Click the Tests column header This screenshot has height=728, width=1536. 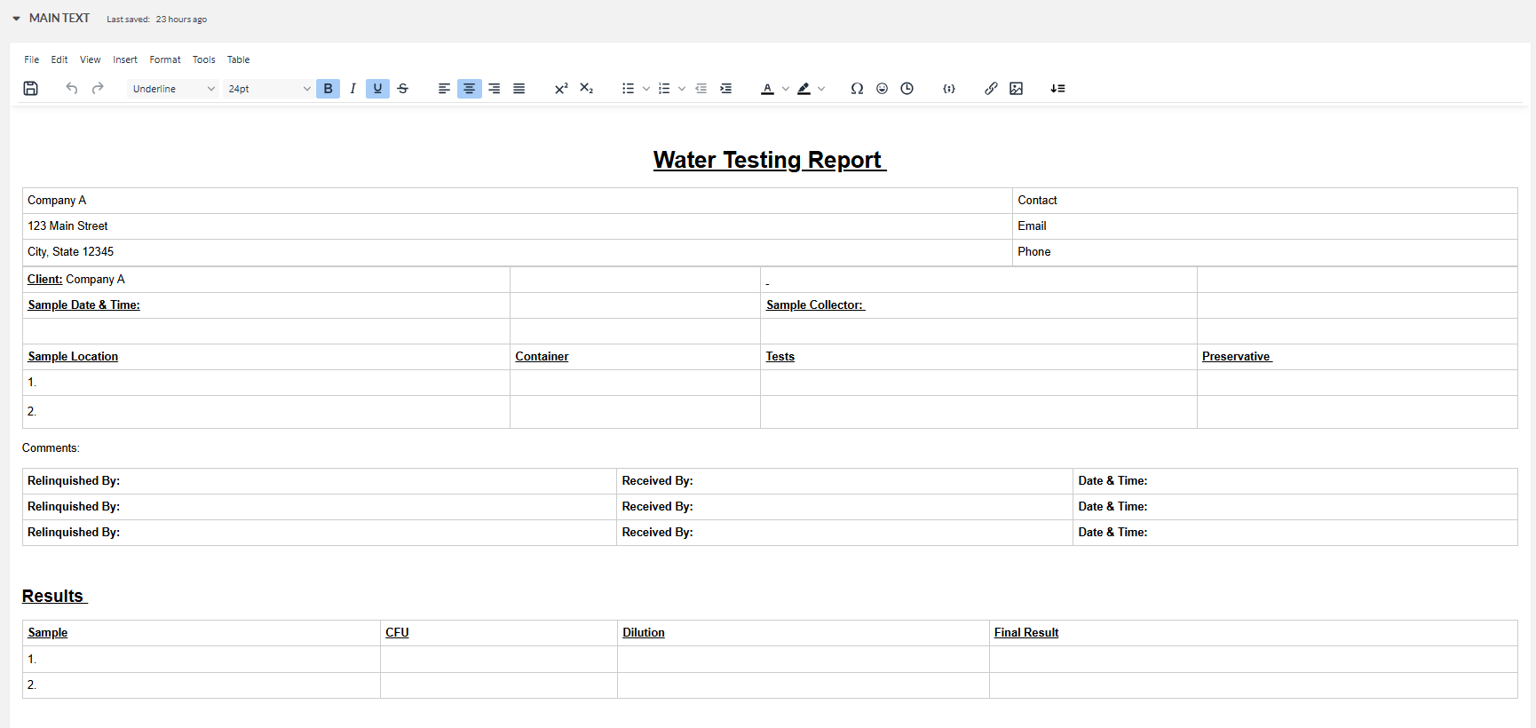pos(780,357)
